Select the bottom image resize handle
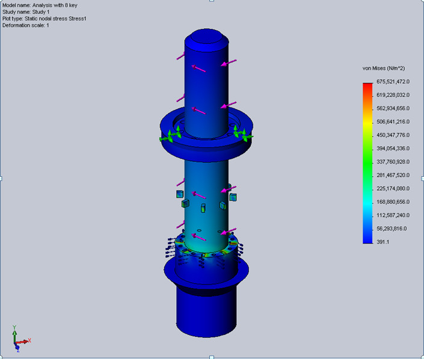Image resolution: width=424 pixels, height=359 pixels. 212,357
